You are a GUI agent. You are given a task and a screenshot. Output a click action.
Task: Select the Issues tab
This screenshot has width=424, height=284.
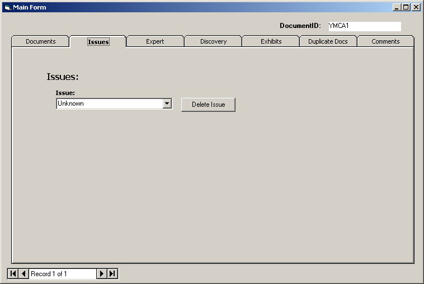[x=98, y=41]
